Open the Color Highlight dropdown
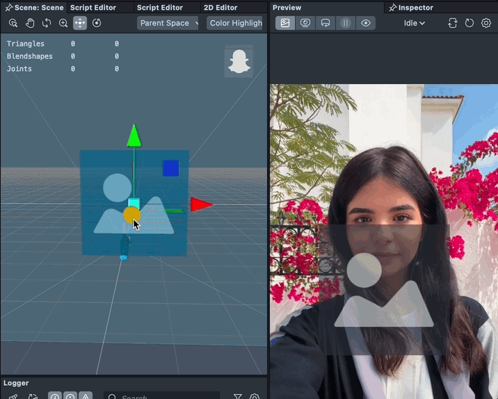Image resolution: width=498 pixels, height=399 pixels. [234, 23]
